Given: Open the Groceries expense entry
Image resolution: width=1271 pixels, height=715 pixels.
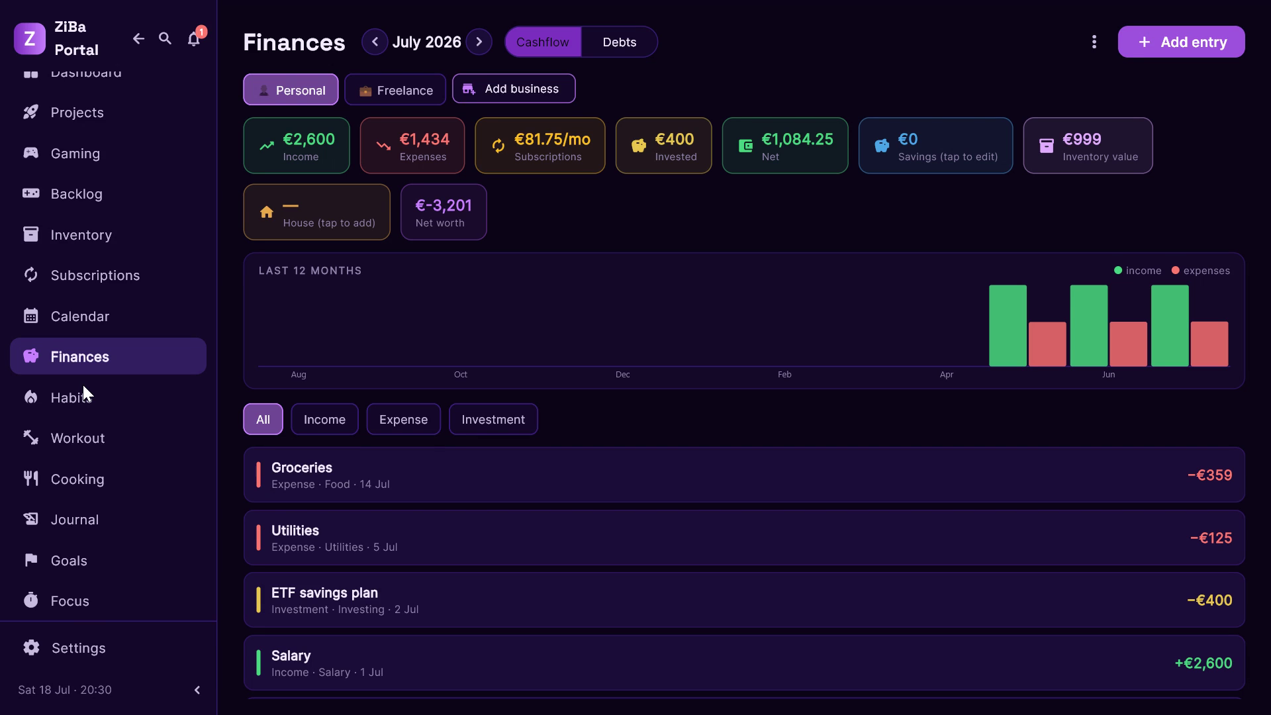Looking at the screenshot, I should [x=744, y=475].
